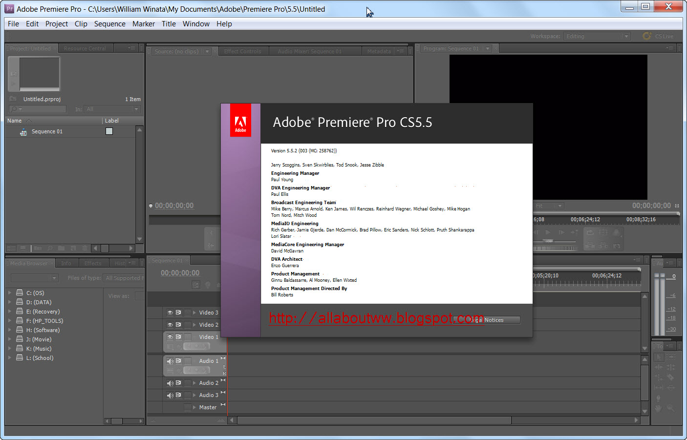Screen dimensions: 687x440
Task: Select the Selection tool in Tools panel
Action: (659, 357)
